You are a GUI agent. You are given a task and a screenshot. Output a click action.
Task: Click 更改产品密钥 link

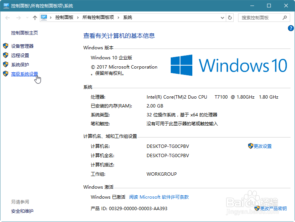click(273, 209)
